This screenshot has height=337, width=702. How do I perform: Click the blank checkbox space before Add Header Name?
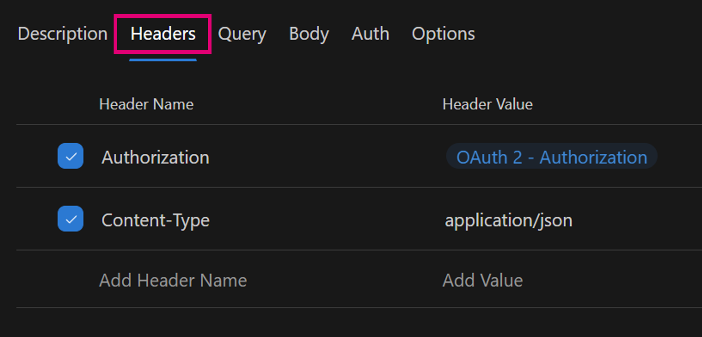pos(71,280)
